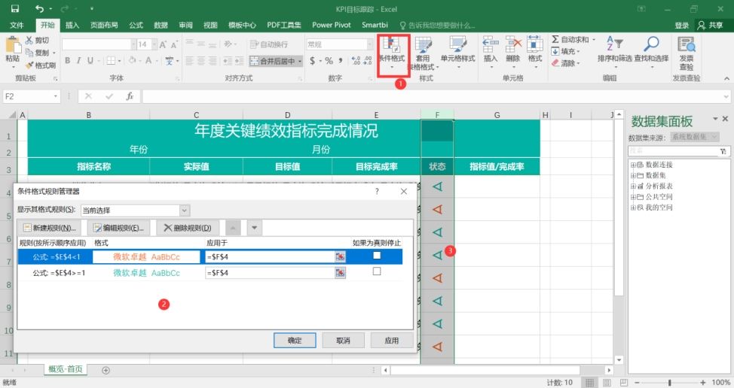The height and width of the screenshot is (388, 734).
Task: Select the 概览-首页 sheet tab
Action: coord(66,369)
